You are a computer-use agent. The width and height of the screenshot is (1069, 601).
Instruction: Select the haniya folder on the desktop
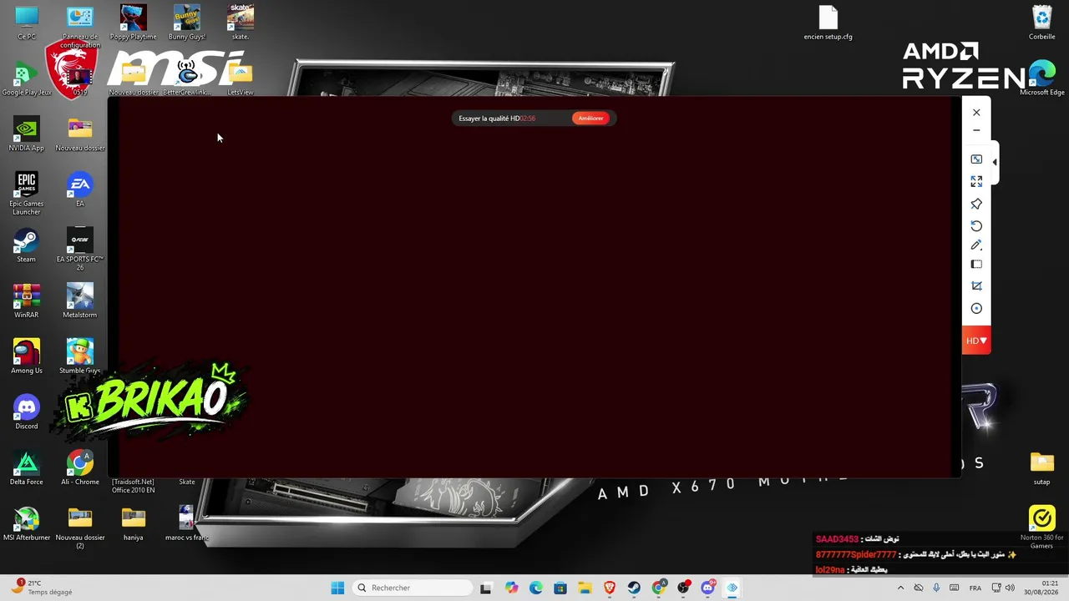coord(134,523)
